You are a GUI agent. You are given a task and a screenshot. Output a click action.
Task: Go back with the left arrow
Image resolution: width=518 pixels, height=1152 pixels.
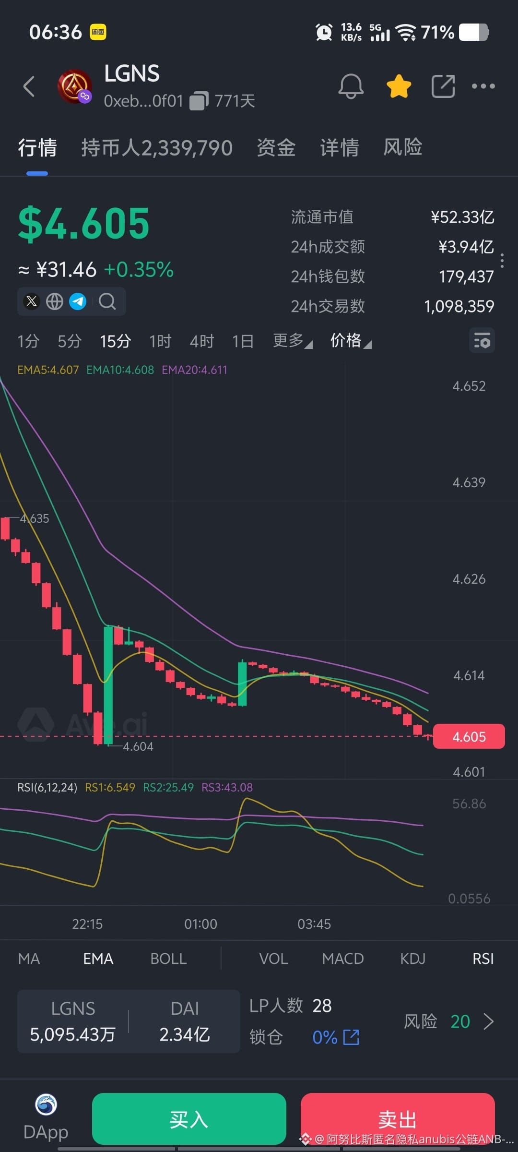tap(29, 86)
